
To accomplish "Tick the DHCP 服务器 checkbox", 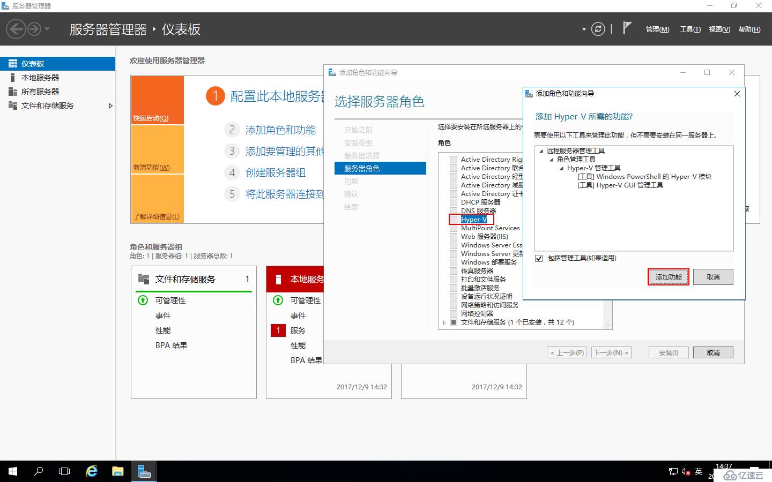I will [x=454, y=202].
